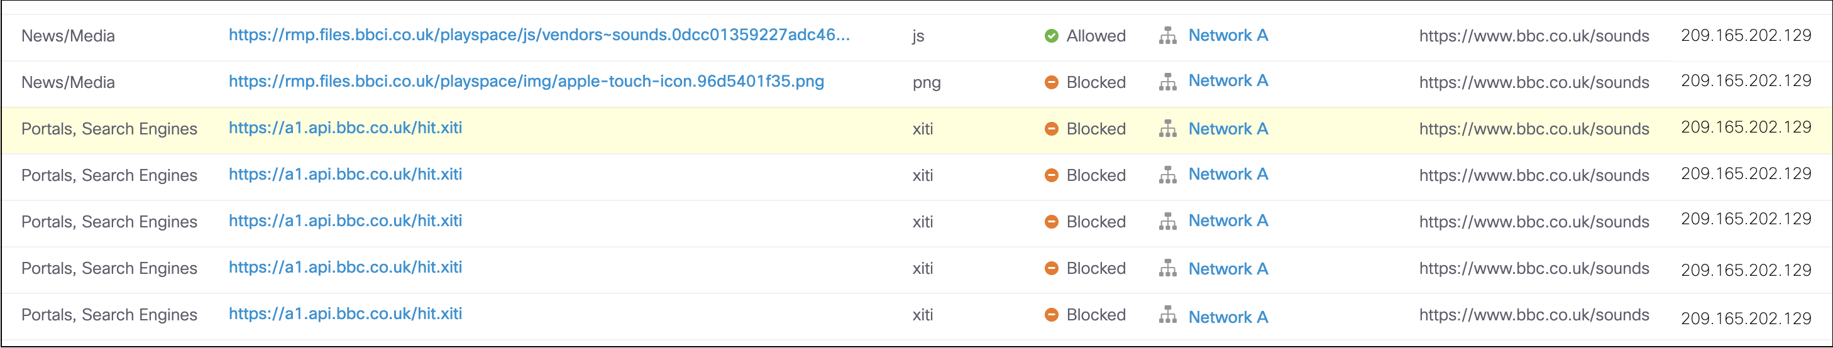Click the network icon in the png row
The image size is (1833, 348).
click(x=1168, y=82)
